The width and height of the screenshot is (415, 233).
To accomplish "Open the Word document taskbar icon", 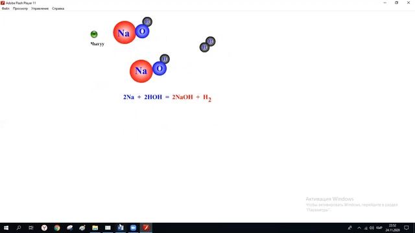I will [x=121, y=228].
